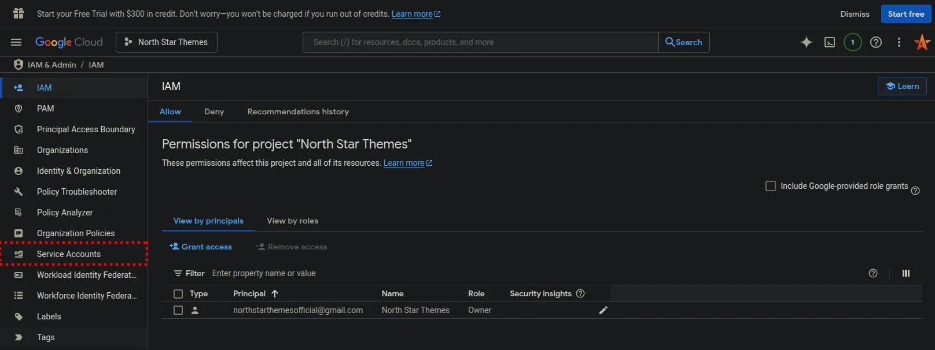The height and width of the screenshot is (350, 935).
Task: Click the Organizations sidebar icon
Action: (x=19, y=150)
